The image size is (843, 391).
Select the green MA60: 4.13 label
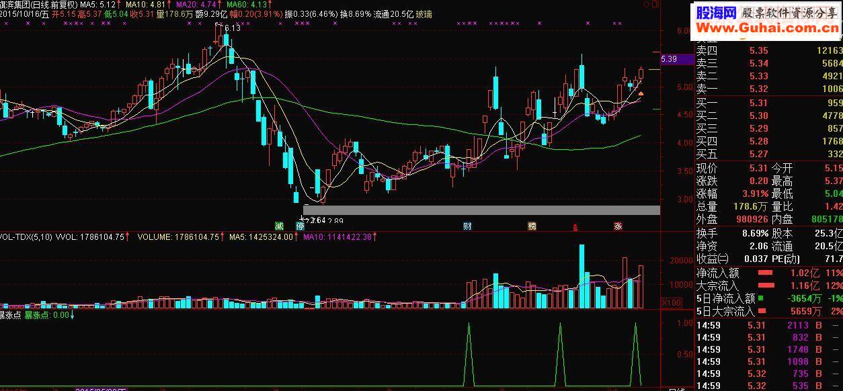(247, 4)
